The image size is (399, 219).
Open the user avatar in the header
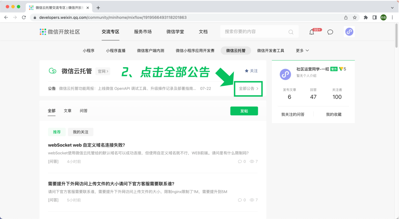click(x=349, y=32)
